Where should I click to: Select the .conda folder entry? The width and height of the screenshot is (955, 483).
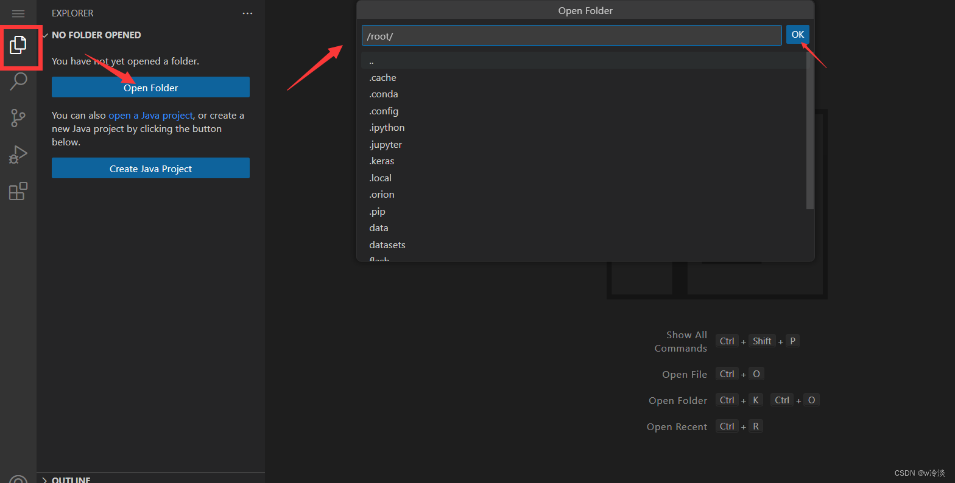(x=583, y=94)
